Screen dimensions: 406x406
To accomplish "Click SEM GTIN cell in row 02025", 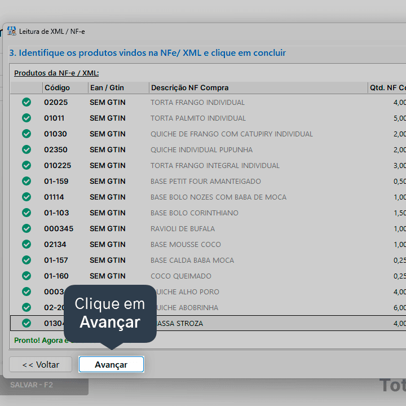I will point(108,102).
